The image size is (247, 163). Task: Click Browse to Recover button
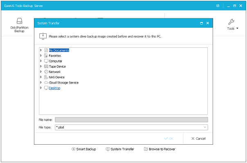pyautogui.click(x=159, y=149)
